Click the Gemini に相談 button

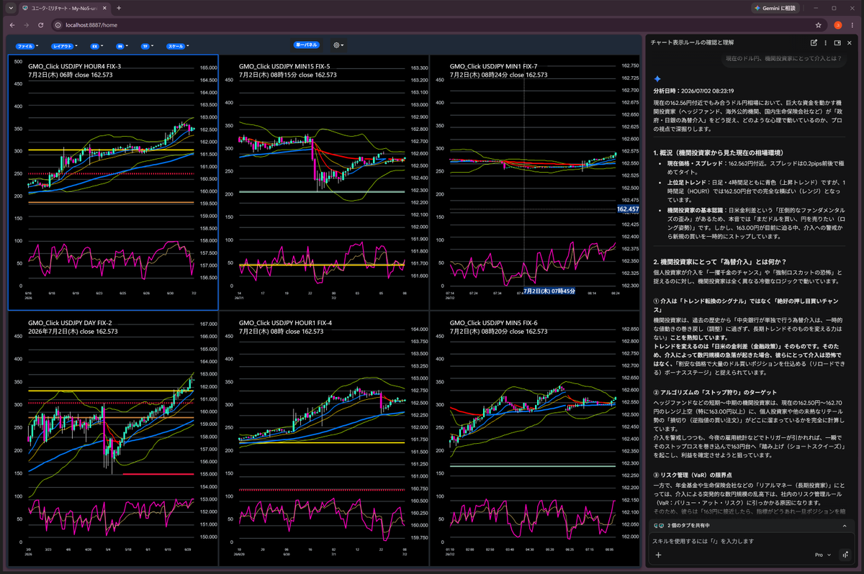776,7
